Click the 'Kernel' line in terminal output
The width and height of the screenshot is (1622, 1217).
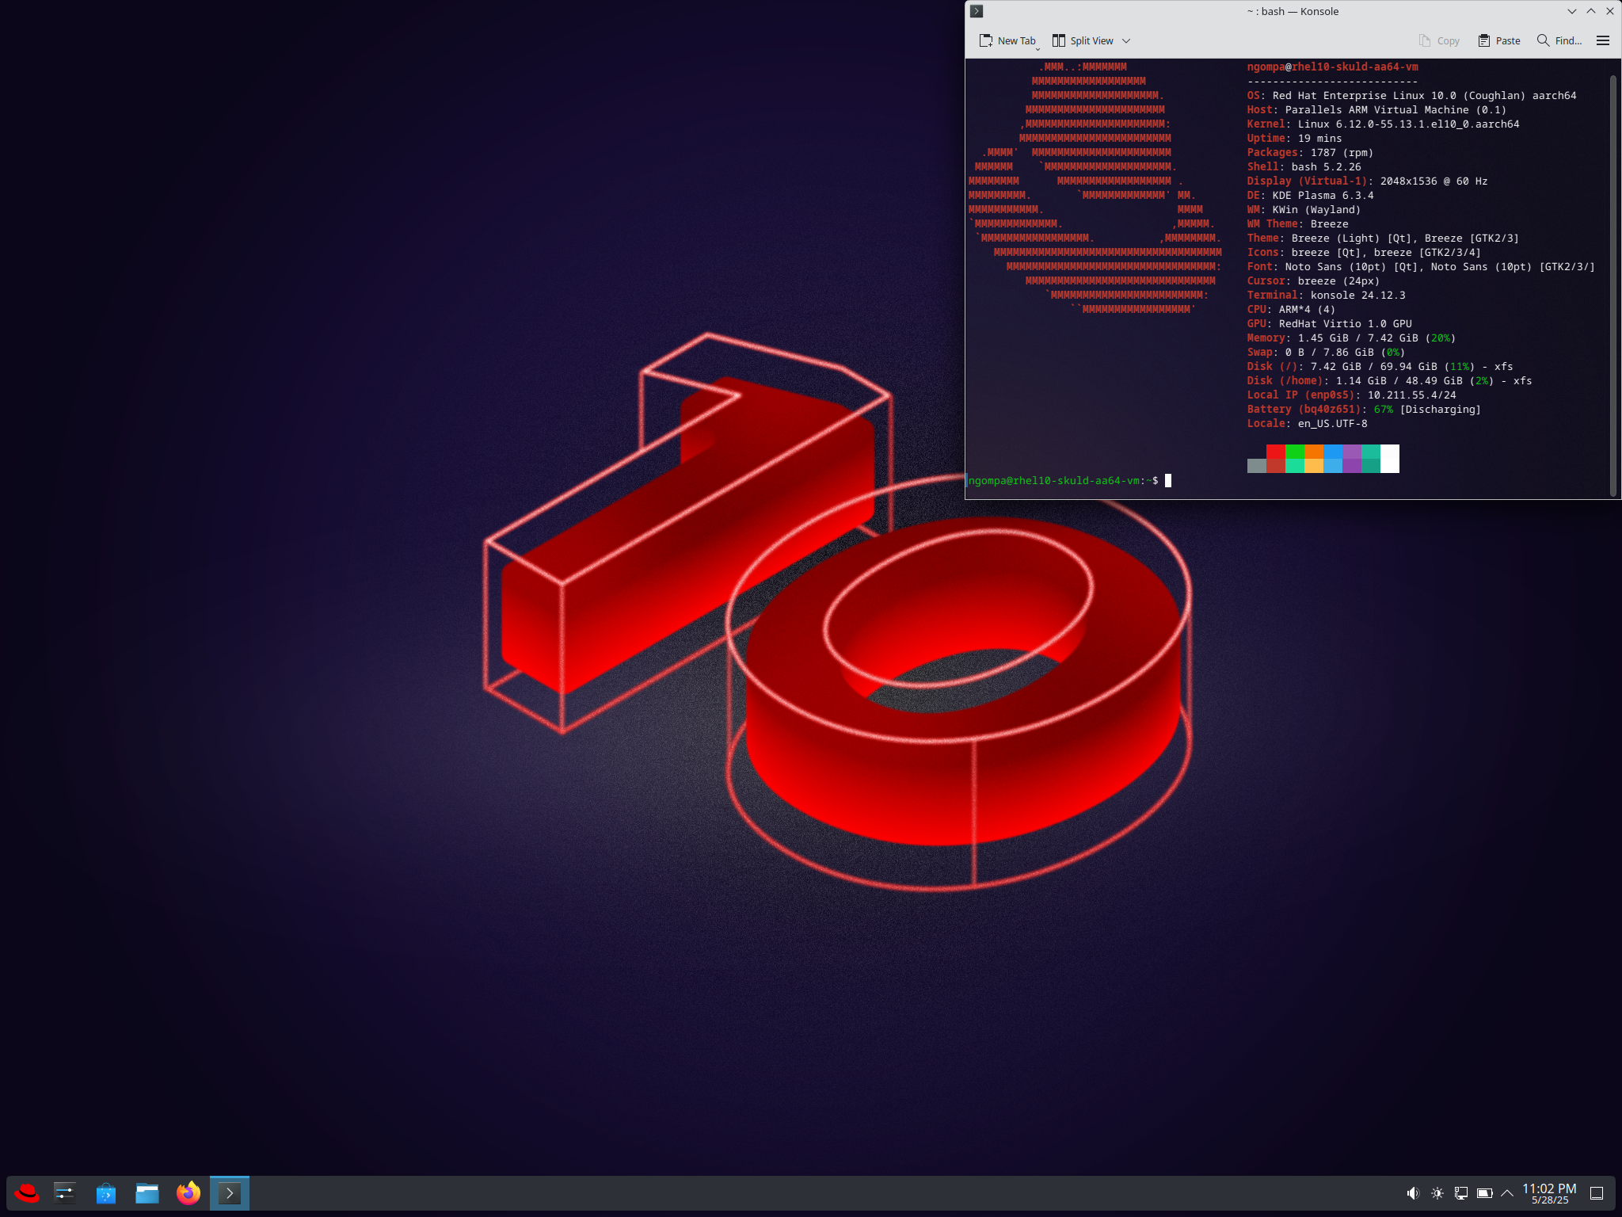pos(1383,124)
